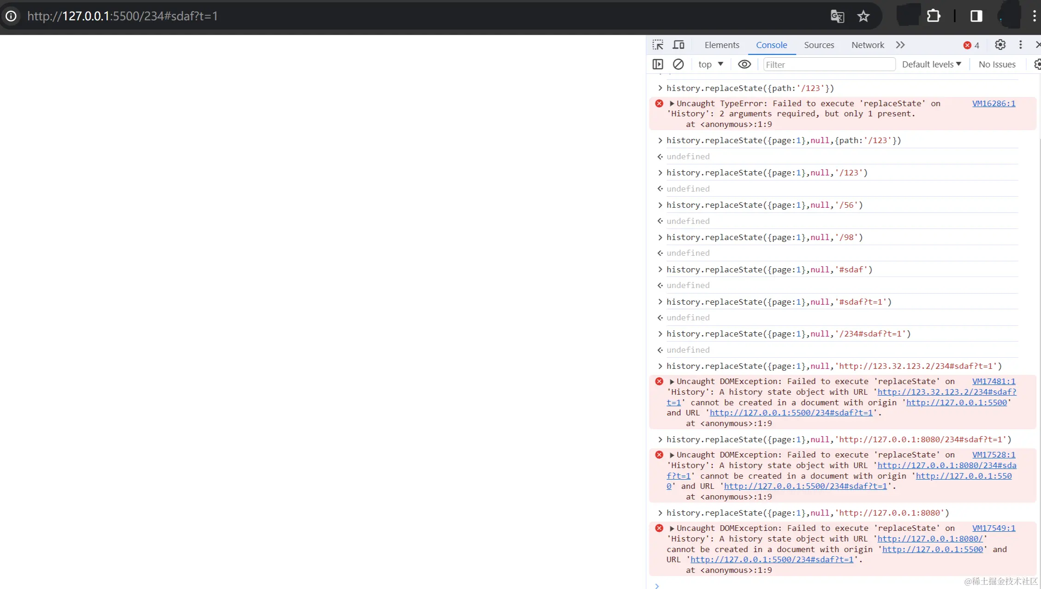Viewport: 1041px width, 589px height.
Task: Open the DevTools three-dot customize menu
Action: click(x=1020, y=45)
